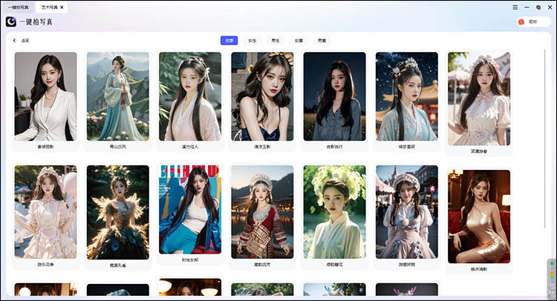
Task: Click the vertical scrollbar of the gallery
Action: pyautogui.click(x=544, y=139)
